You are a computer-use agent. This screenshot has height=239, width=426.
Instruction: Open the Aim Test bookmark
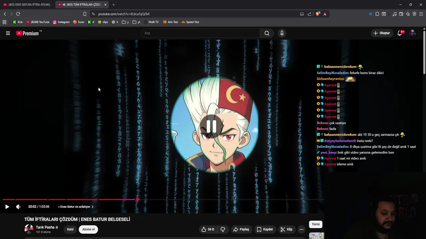click(x=170, y=22)
